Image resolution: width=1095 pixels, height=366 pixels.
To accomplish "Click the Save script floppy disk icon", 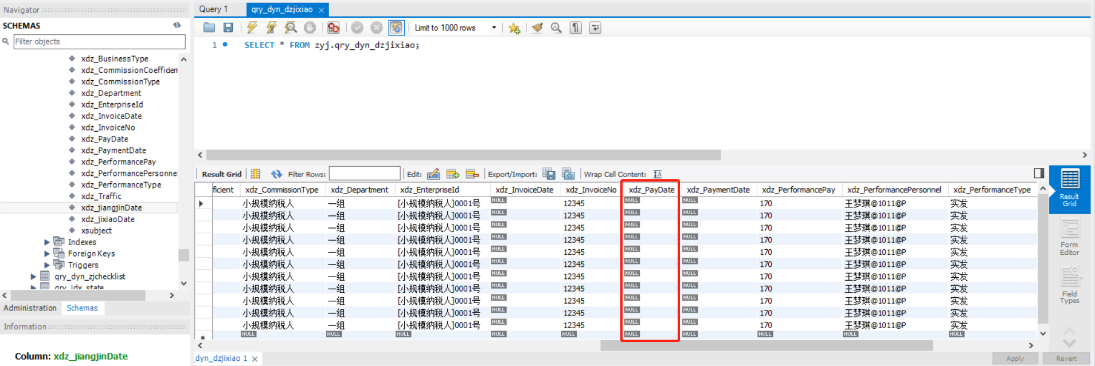I will (x=228, y=27).
